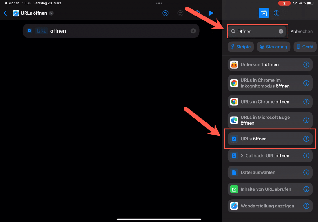Image resolution: width=318 pixels, height=222 pixels.
Task: Open the action library panel icon
Action: pos(264,13)
